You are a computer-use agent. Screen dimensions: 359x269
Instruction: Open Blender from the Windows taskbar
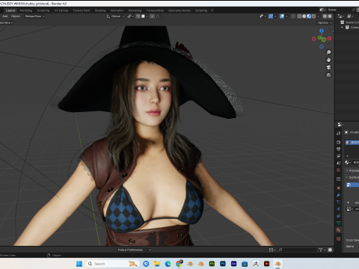point(277,264)
